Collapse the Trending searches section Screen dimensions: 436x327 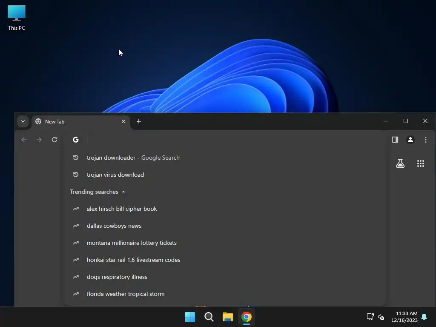(x=98, y=192)
